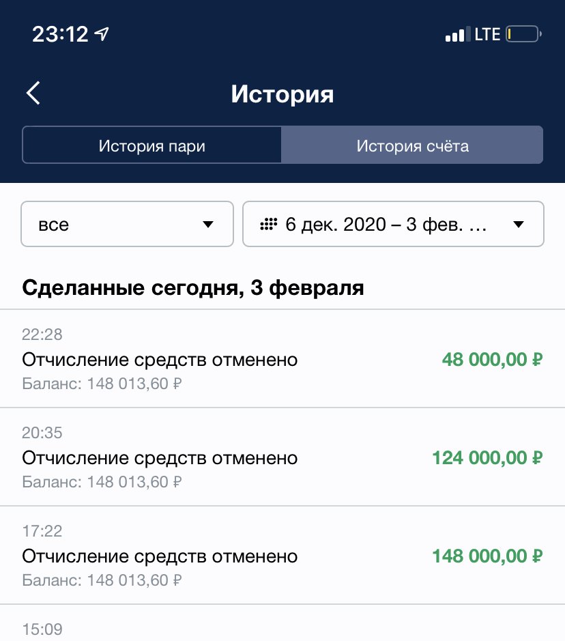Expand the date range dropdown
Screen dimensions: 565x641
[393, 224]
